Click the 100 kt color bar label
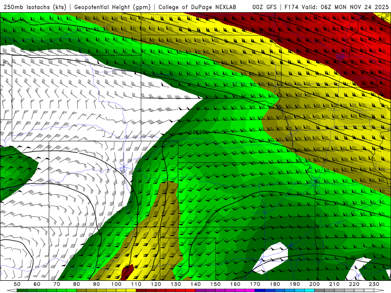391x293 pixels. tap(116, 284)
